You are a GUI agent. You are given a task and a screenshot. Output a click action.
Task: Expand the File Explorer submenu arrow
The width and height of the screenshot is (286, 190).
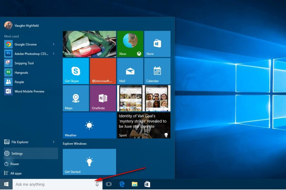53,142
